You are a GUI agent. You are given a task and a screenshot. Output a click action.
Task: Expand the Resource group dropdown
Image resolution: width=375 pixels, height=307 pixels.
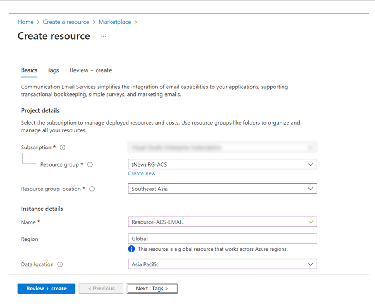[222, 164]
